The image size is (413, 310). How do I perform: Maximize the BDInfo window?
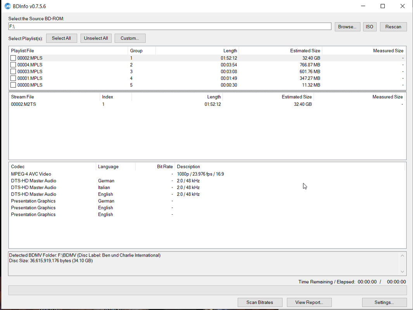coord(383,6)
